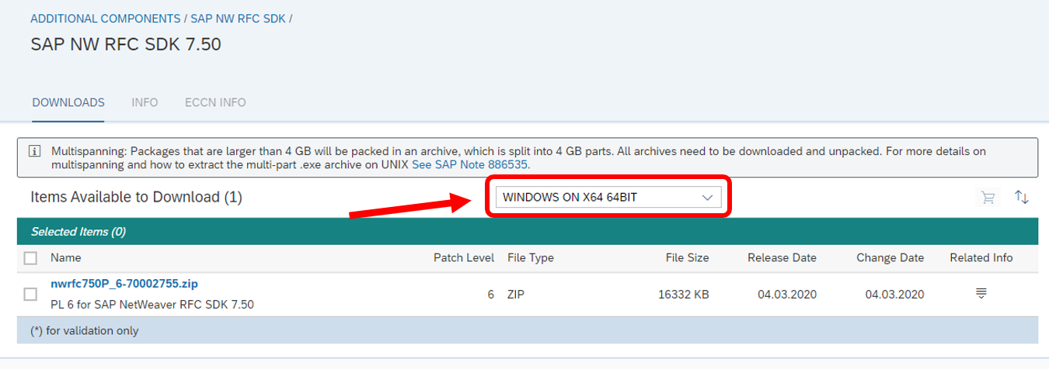Open the WINDOWS ON X64 64BIT dropdown
1049x369 pixels.
click(608, 198)
